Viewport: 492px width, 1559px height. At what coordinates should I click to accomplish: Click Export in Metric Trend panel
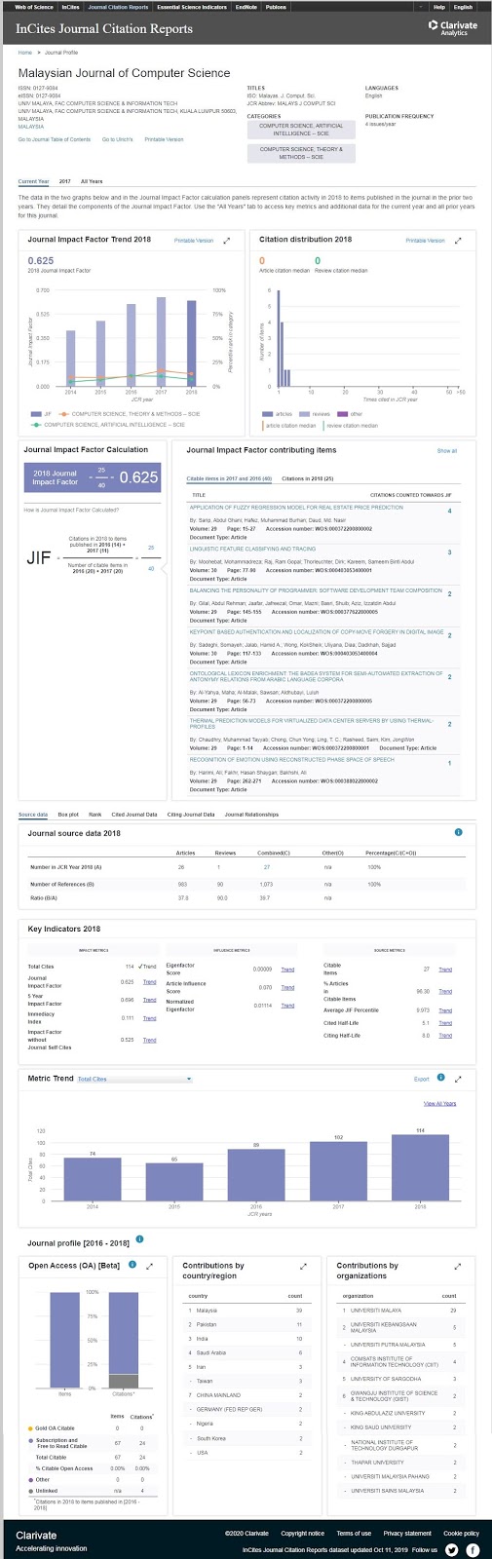pos(422,1079)
